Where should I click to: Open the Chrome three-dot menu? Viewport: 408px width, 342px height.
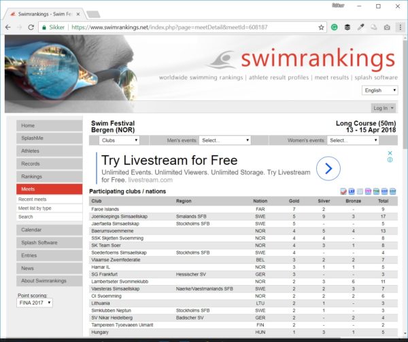(399, 27)
